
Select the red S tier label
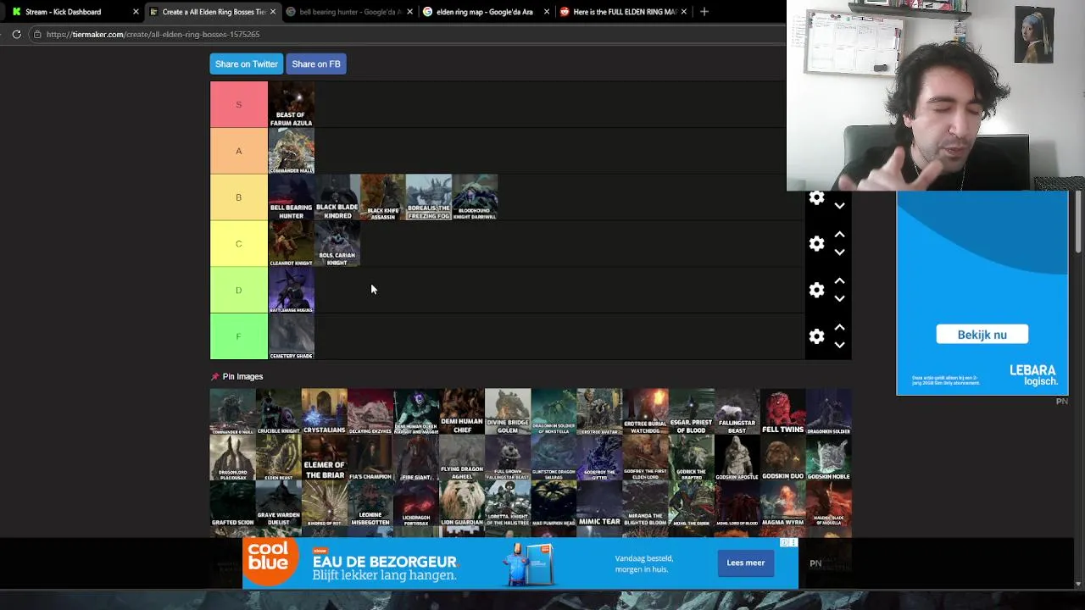coord(239,104)
